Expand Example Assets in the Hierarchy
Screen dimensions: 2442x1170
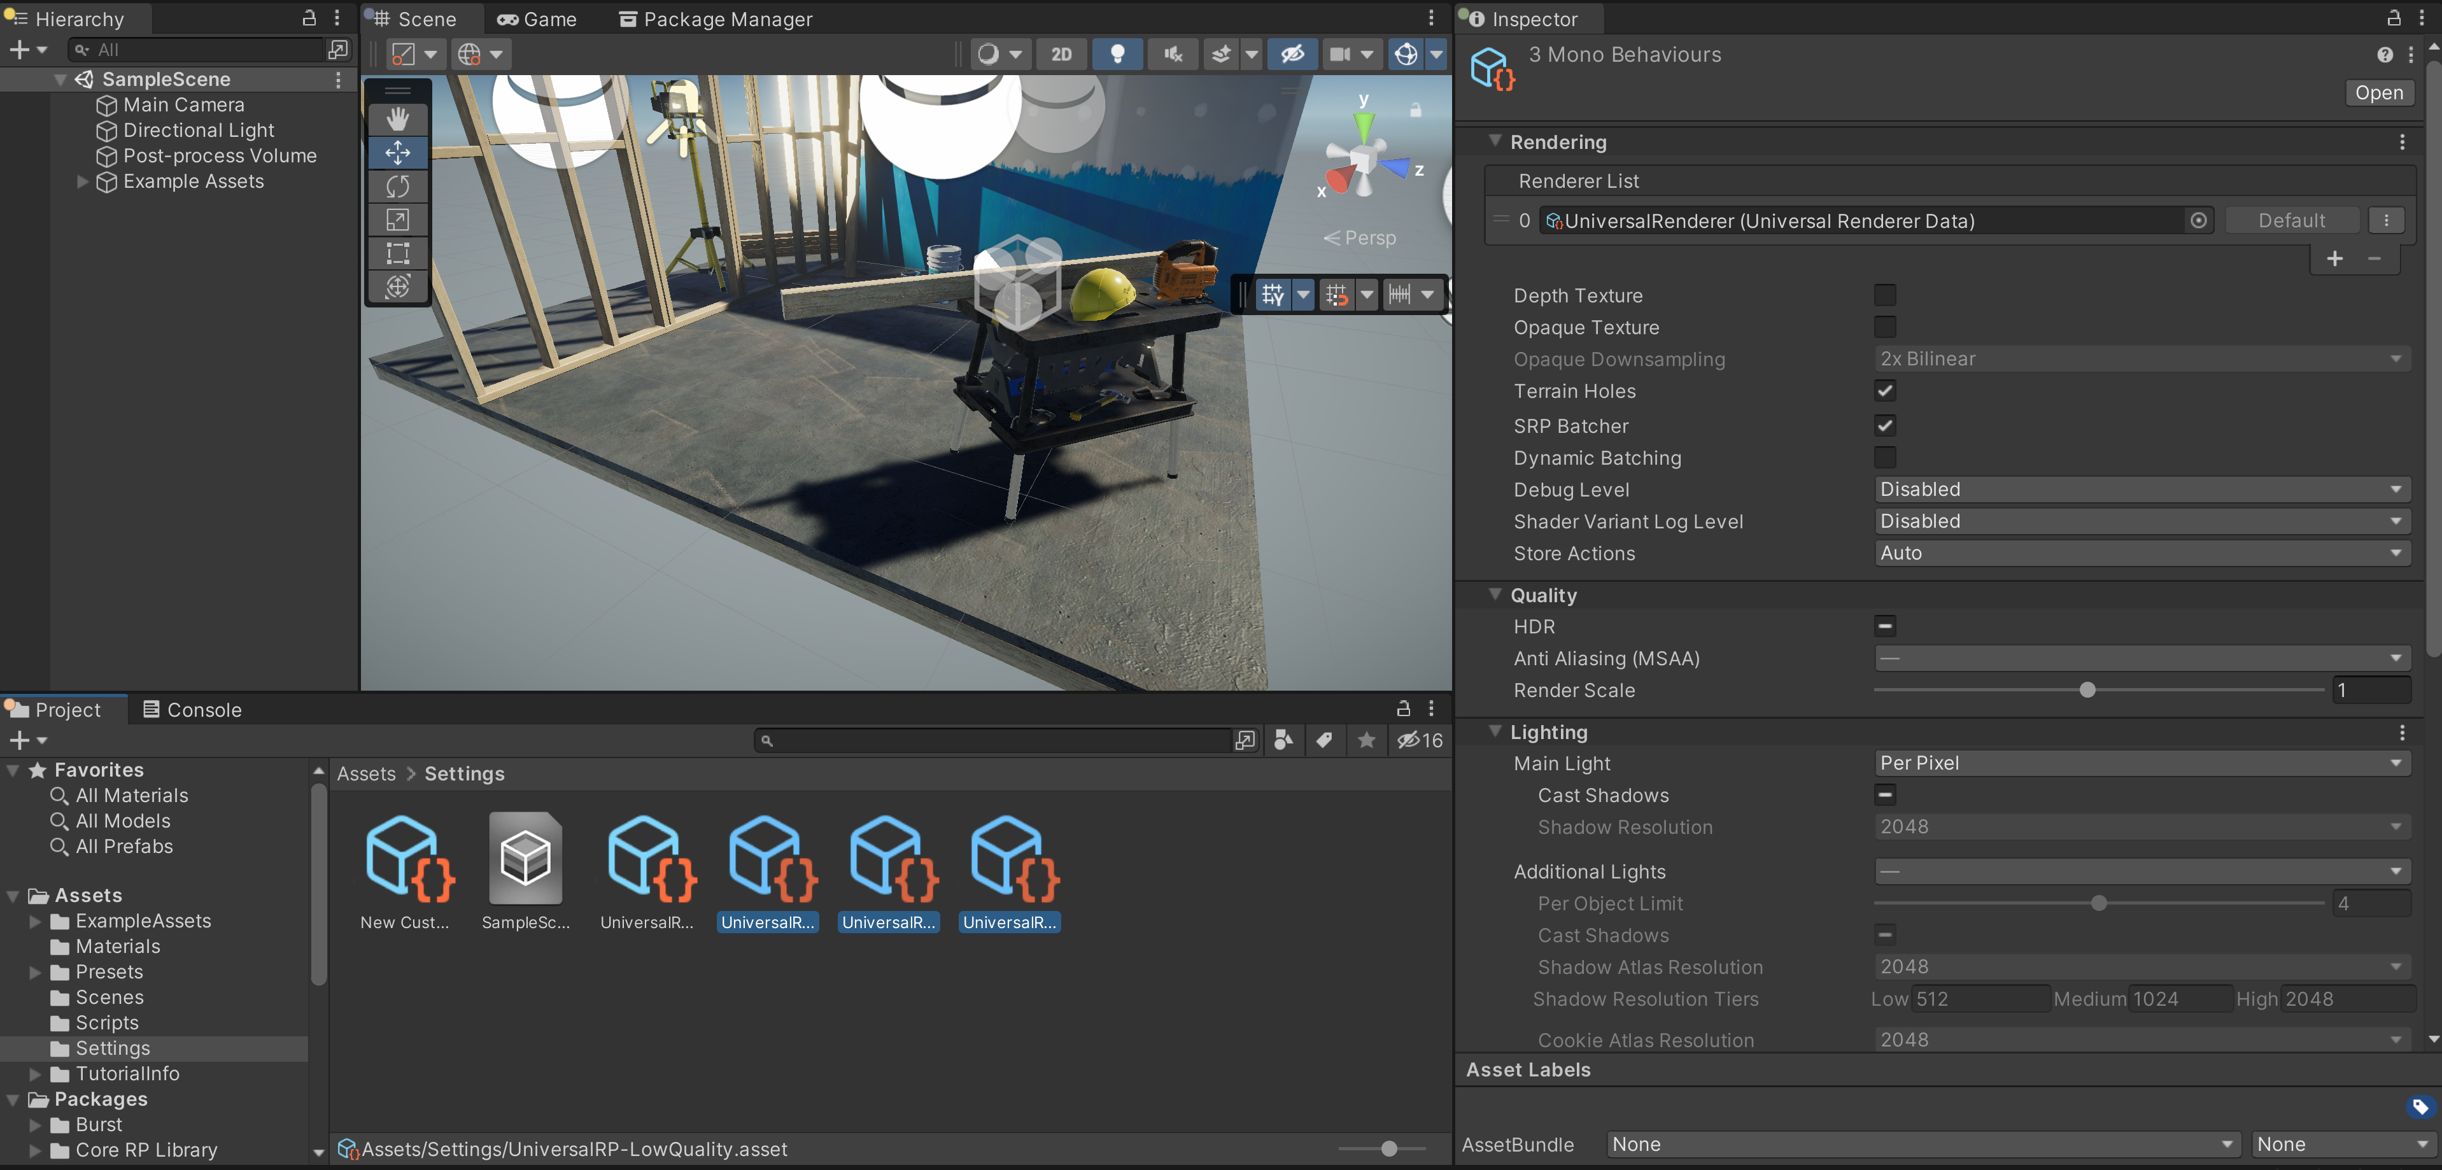click(x=83, y=182)
